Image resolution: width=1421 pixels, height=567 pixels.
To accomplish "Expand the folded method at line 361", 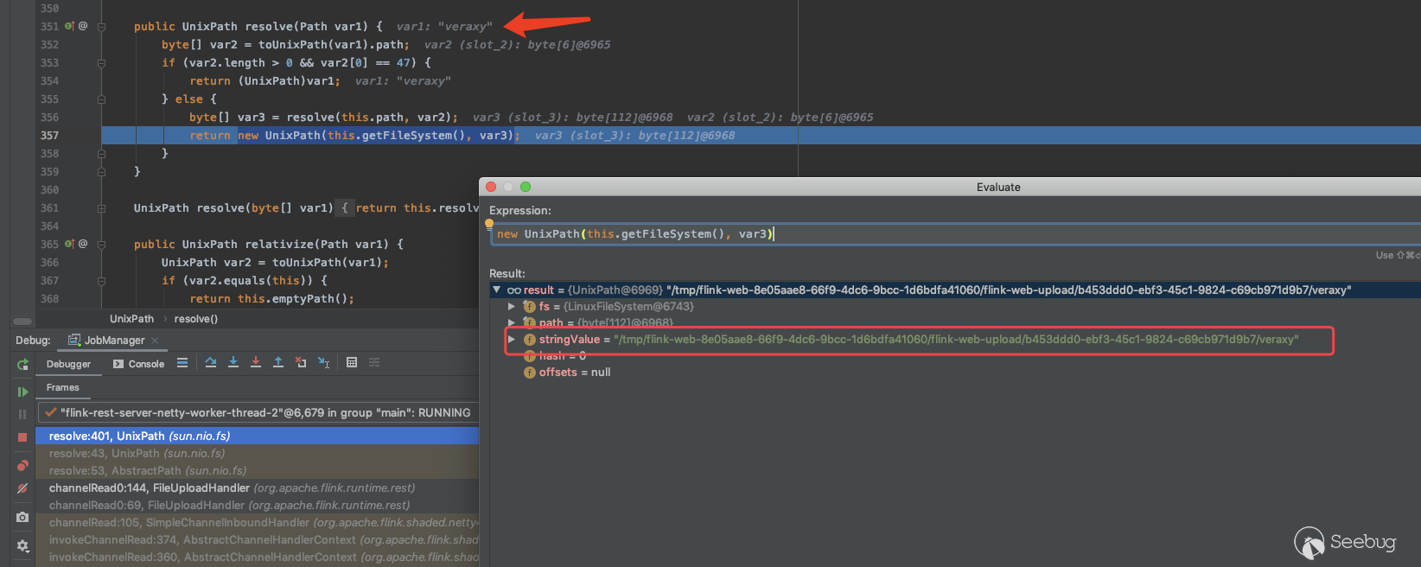I will [101, 208].
